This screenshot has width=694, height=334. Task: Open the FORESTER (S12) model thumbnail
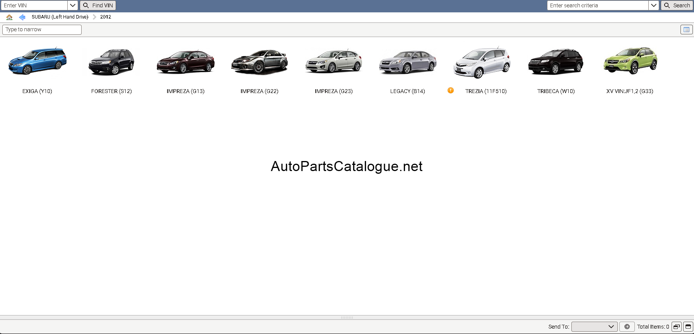point(111,62)
